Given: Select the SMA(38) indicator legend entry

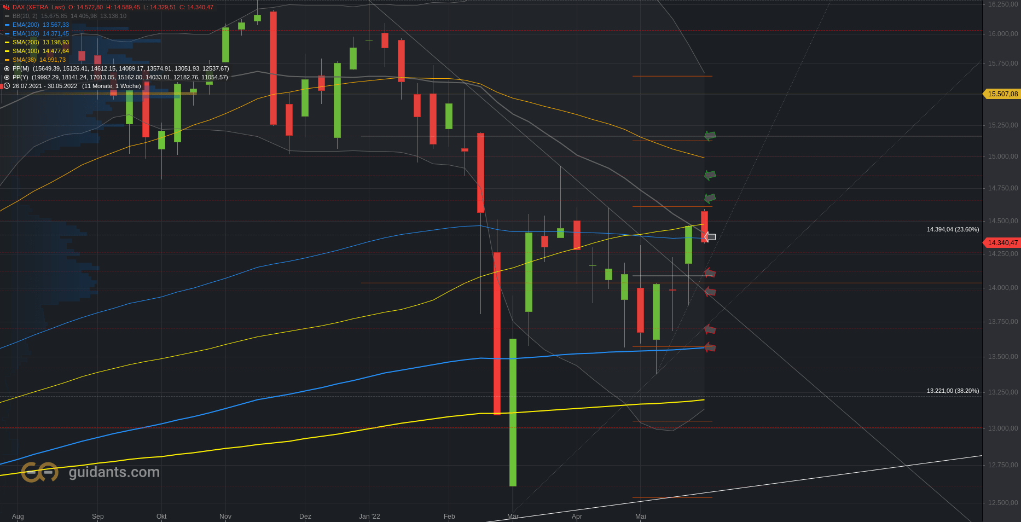Looking at the screenshot, I should click(x=35, y=60).
